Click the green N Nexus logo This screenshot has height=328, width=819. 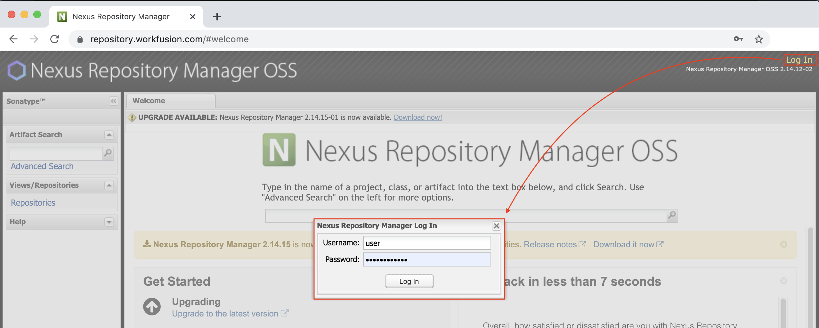279,150
